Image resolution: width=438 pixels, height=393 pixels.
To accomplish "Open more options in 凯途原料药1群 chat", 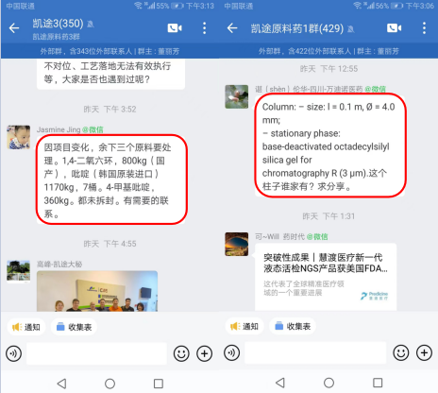I will point(424,28).
